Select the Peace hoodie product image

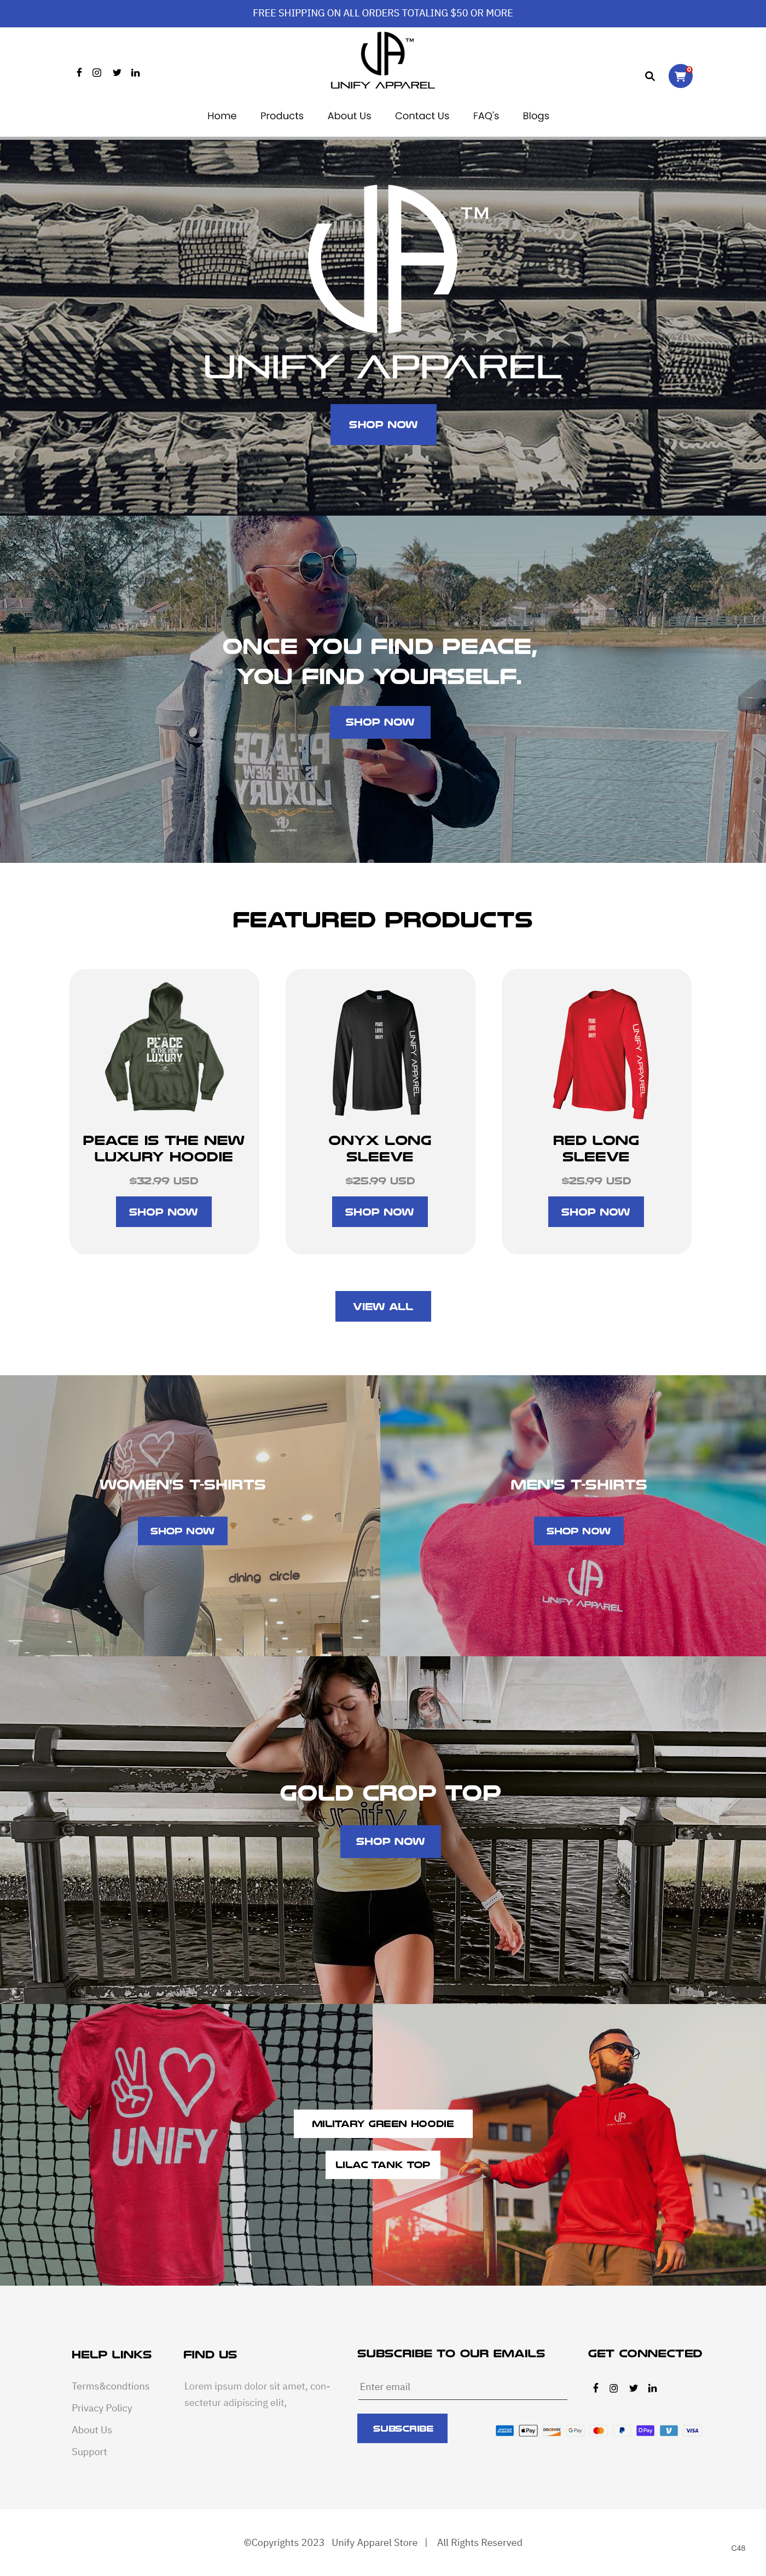(164, 1046)
